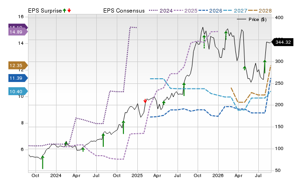Click the Oct label preceding 2026 on axis
Image resolution: width=299 pixels, height=178 pixels.
pos(197,175)
